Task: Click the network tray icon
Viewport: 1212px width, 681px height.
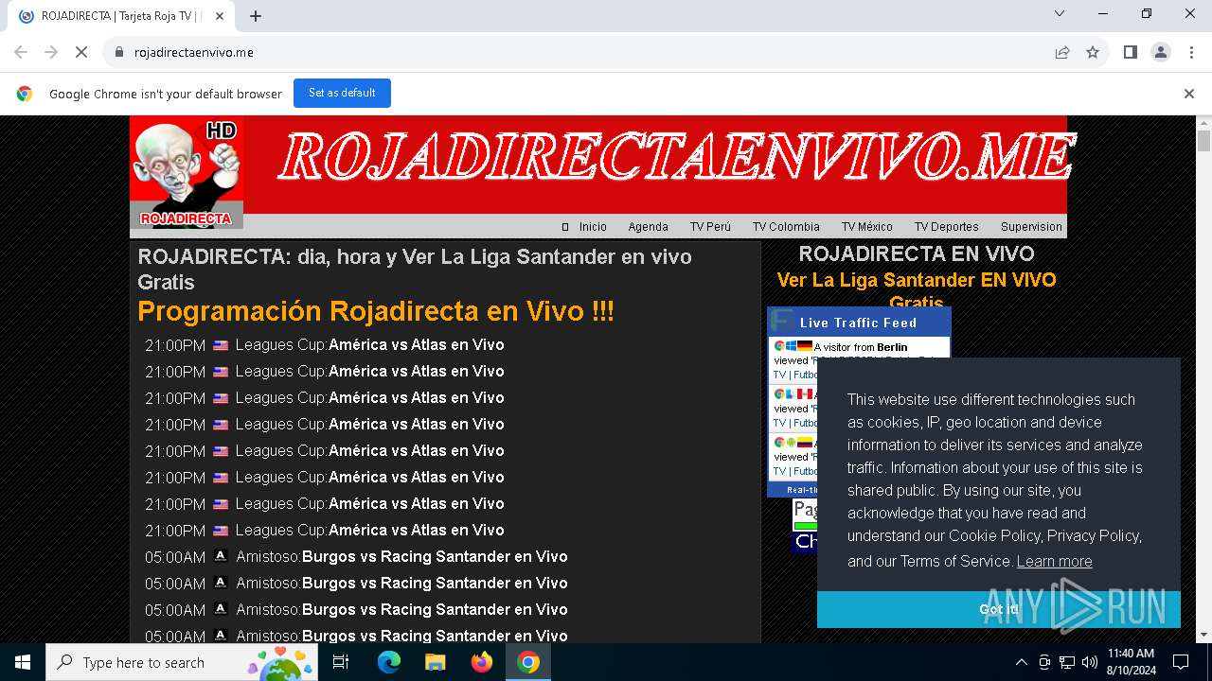Action: (1067, 662)
